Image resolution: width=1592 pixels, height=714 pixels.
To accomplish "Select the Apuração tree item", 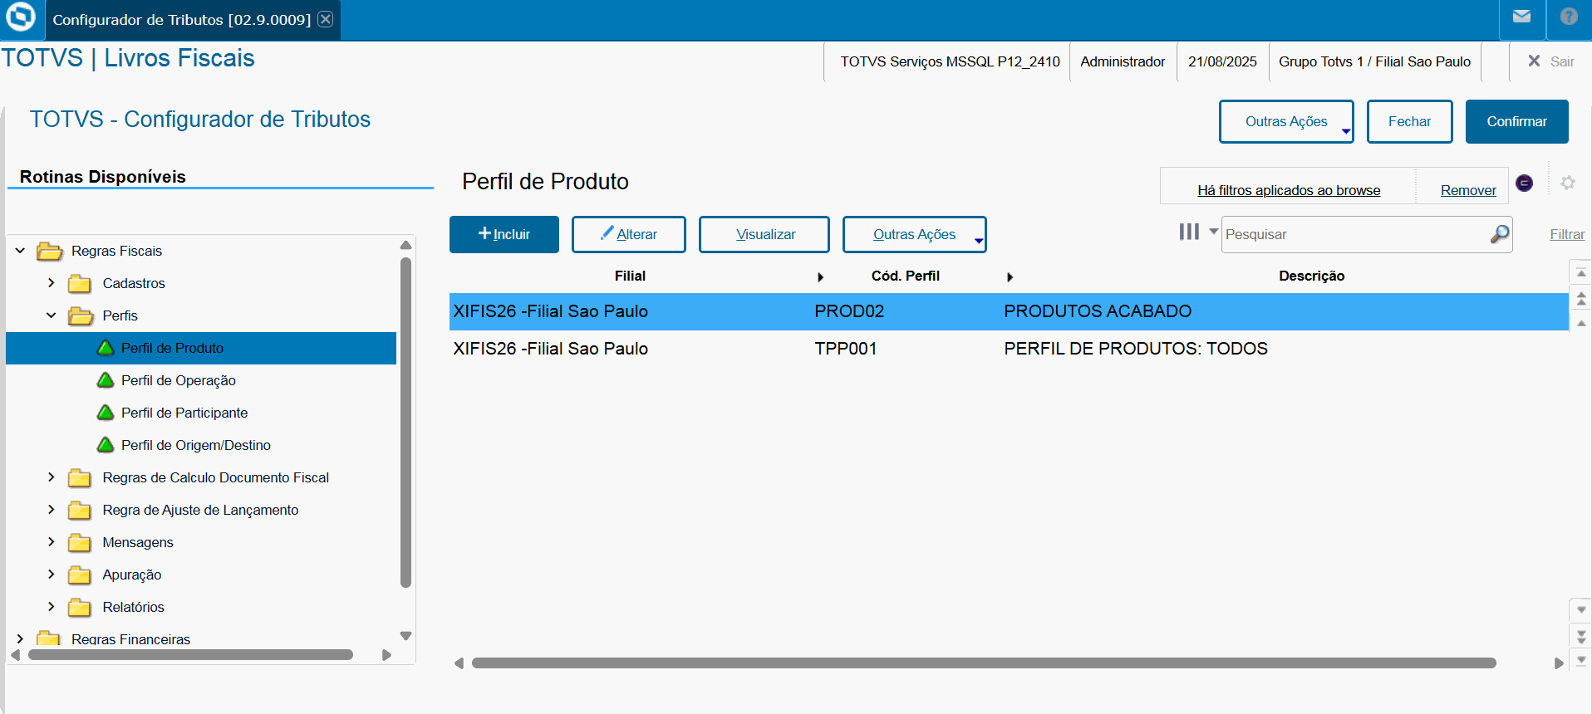I will [x=132, y=575].
